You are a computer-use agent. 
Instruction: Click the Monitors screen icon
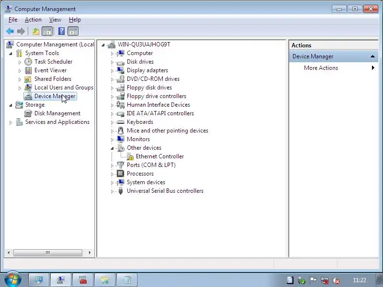coord(121,139)
